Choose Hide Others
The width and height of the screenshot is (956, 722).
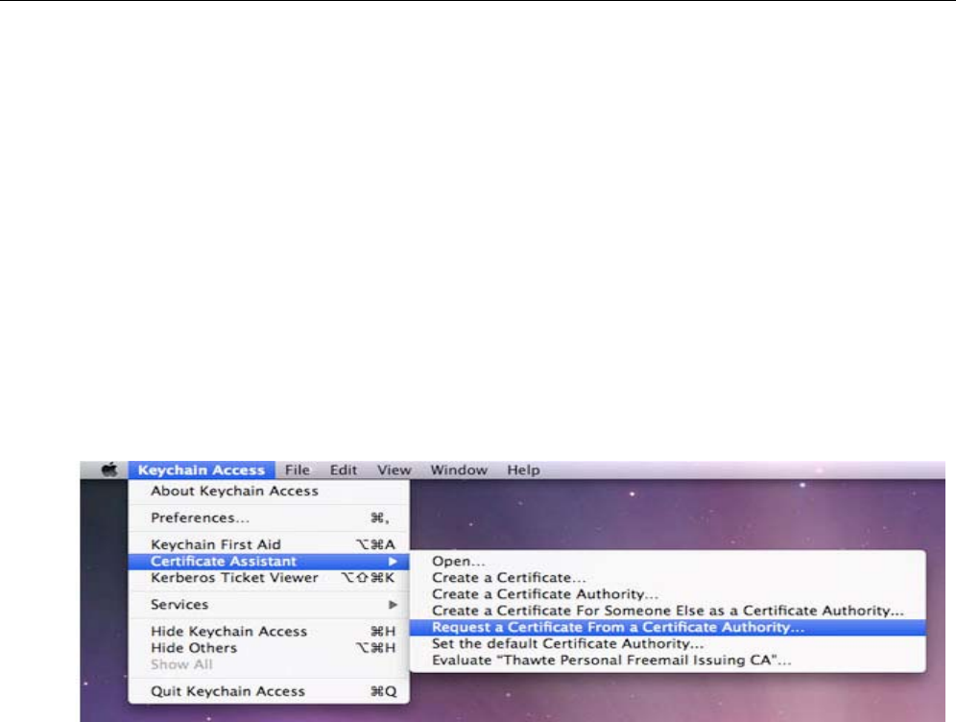269,648
